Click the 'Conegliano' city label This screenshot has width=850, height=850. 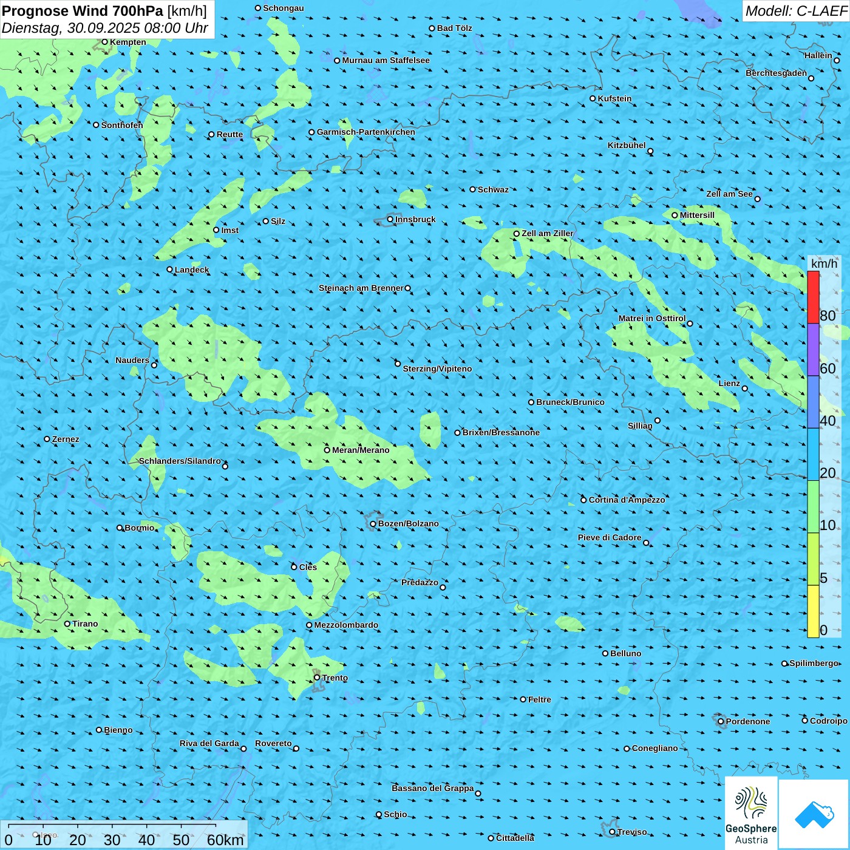(654, 748)
